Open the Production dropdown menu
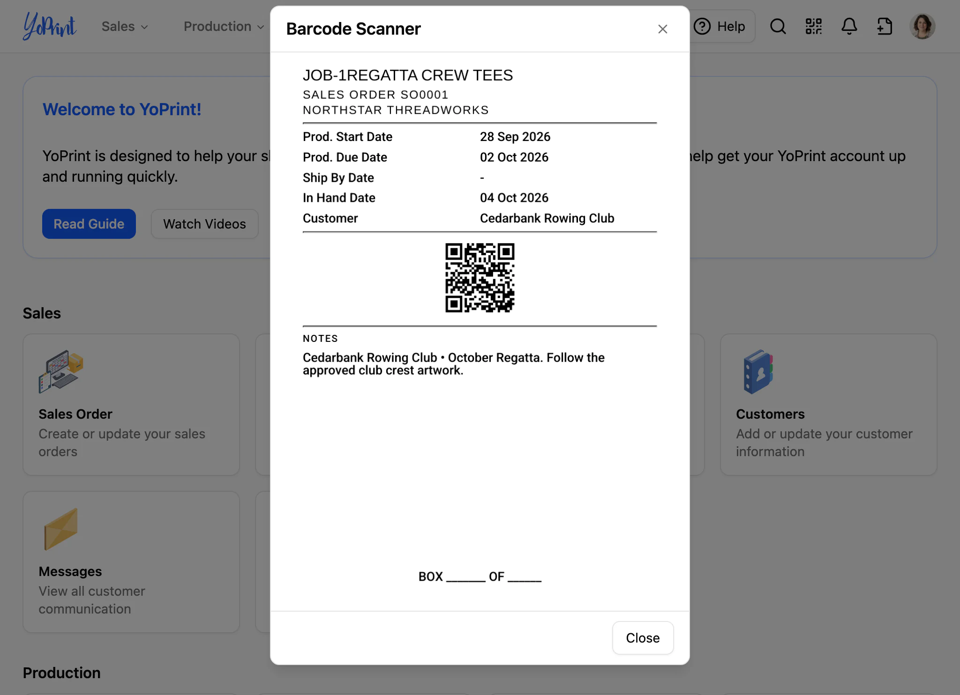960x695 pixels. (x=224, y=27)
